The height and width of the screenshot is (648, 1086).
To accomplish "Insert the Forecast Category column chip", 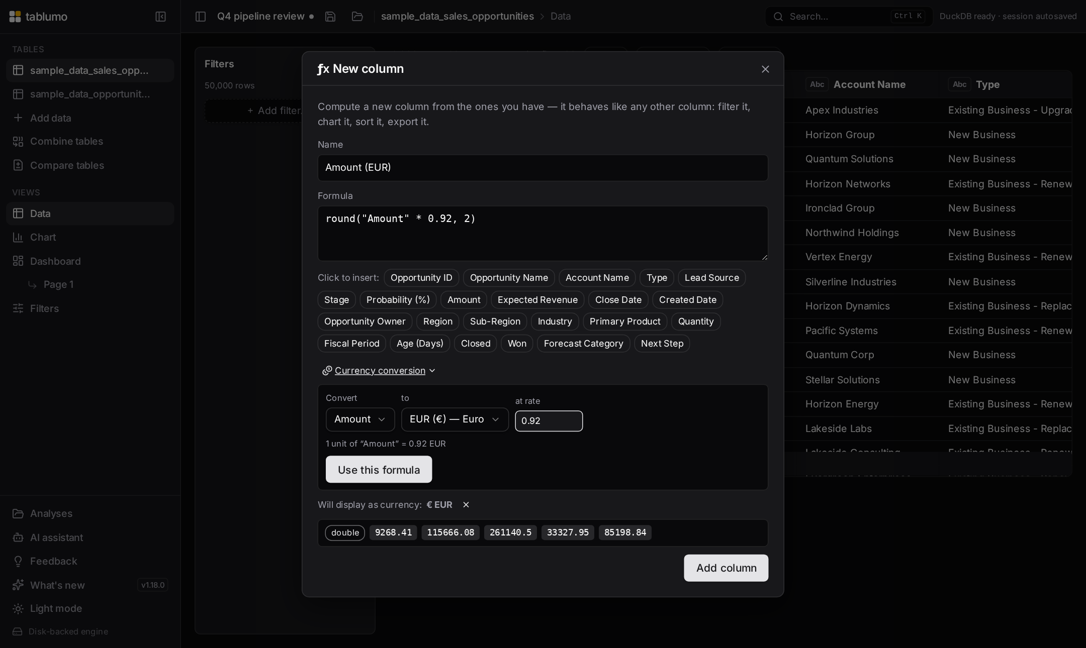I will coord(583,344).
